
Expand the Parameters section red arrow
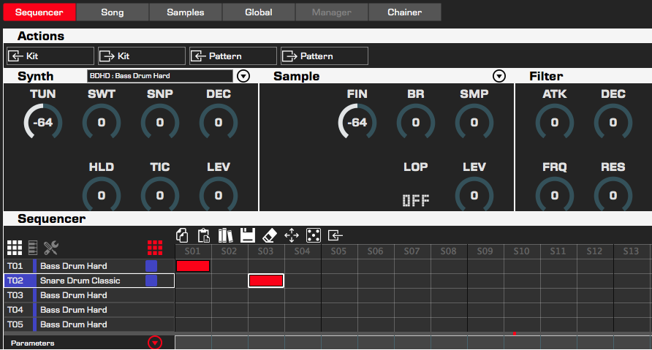pos(154,343)
